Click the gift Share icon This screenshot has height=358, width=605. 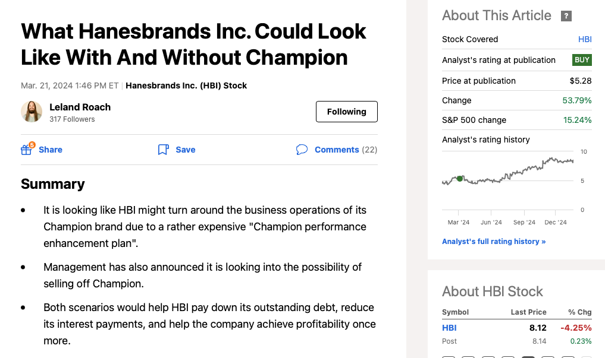point(27,149)
